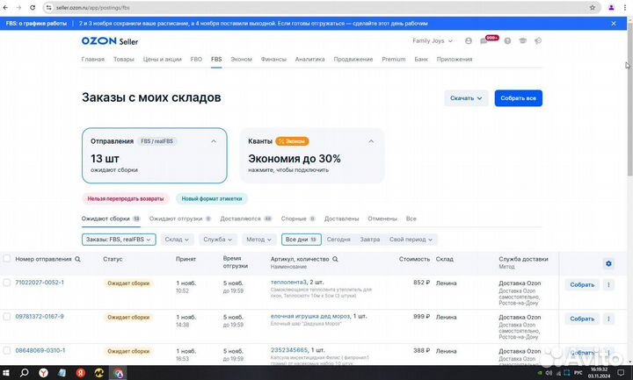
Task: Select Все дни date filter
Action: point(302,240)
